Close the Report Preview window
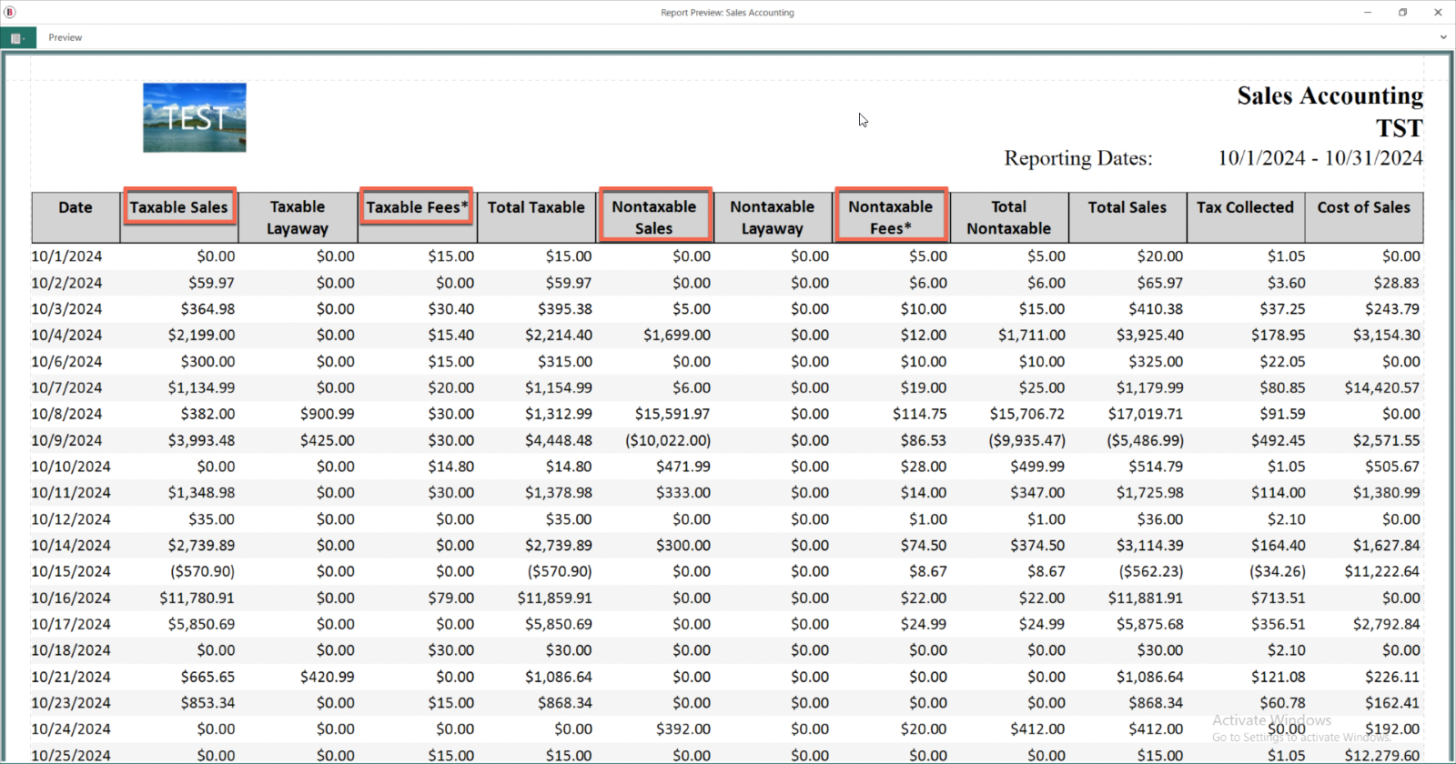 pos(1438,12)
